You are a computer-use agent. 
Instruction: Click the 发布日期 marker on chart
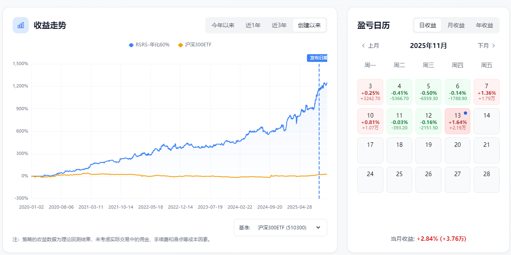317,58
